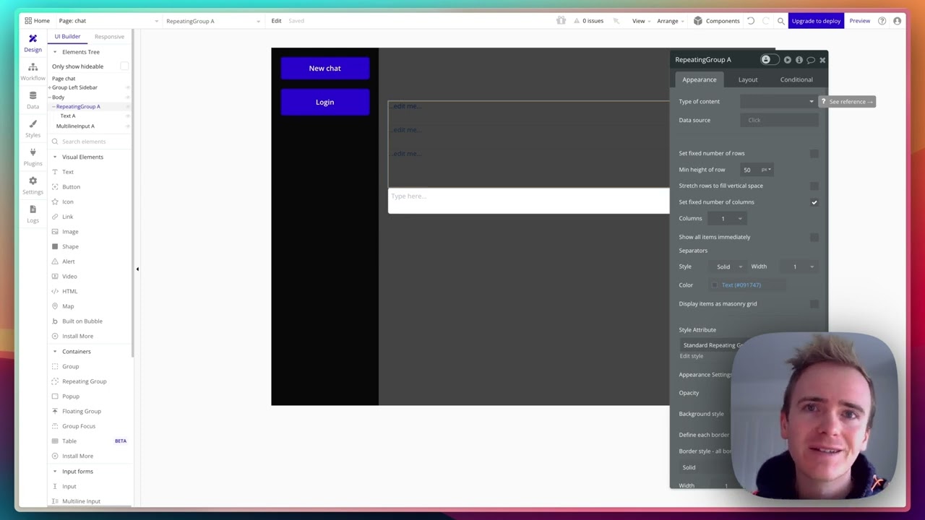Switch to the Conditional tab
The height and width of the screenshot is (520, 925).
point(796,79)
